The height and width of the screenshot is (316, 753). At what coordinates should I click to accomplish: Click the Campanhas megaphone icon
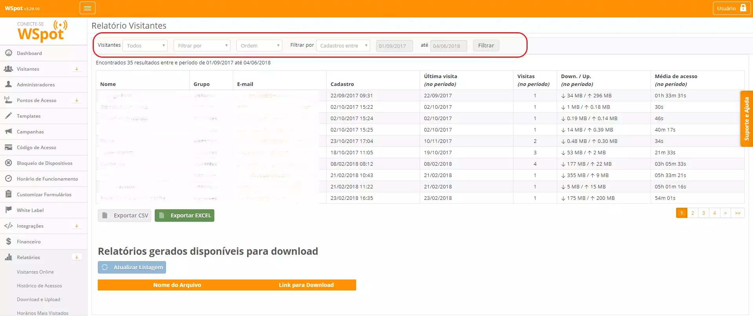8,132
